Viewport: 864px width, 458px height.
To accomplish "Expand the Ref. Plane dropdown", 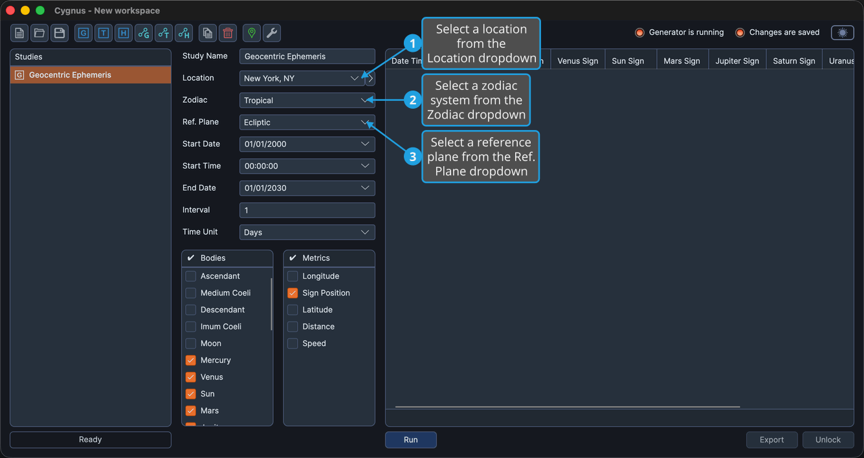I will click(307, 122).
